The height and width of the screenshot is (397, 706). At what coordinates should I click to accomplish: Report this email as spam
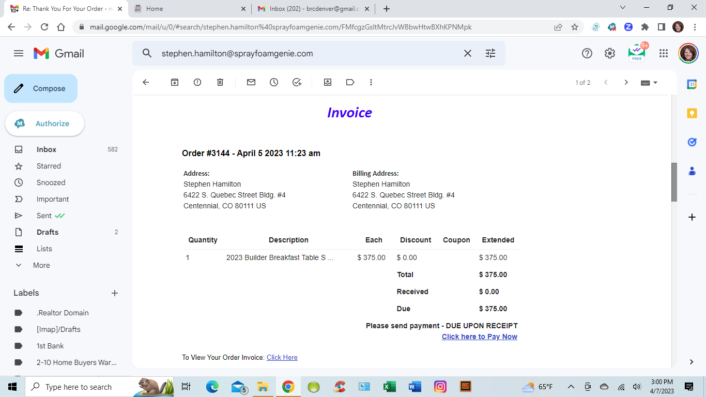(x=197, y=82)
